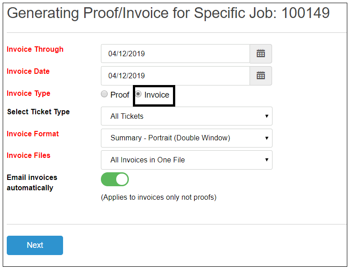Click the Invoice Files label
This screenshot has height=269, width=350.
pyautogui.click(x=28, y=156)
